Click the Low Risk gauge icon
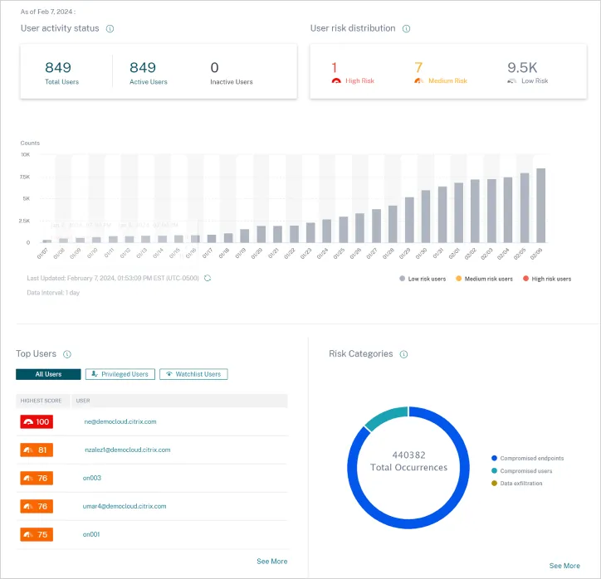This screenshot has width=601, height=579. 512,81
